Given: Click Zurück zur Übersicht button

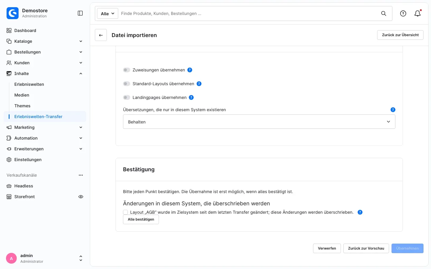Looking at the screenshot, I should click(x=400, y=35).
